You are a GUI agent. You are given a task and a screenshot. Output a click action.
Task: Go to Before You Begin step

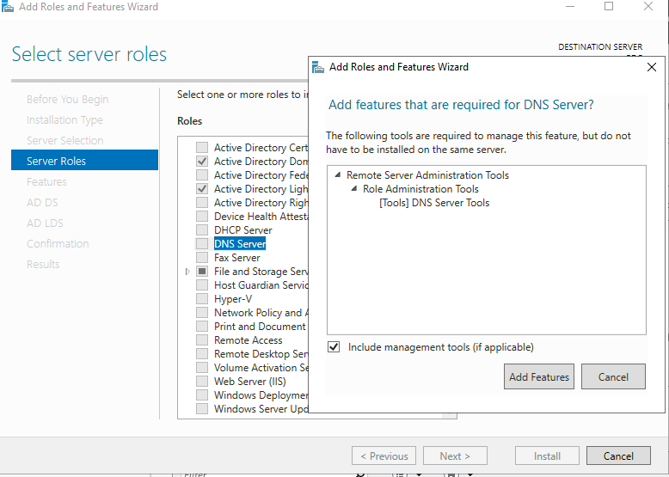[67, 100]
